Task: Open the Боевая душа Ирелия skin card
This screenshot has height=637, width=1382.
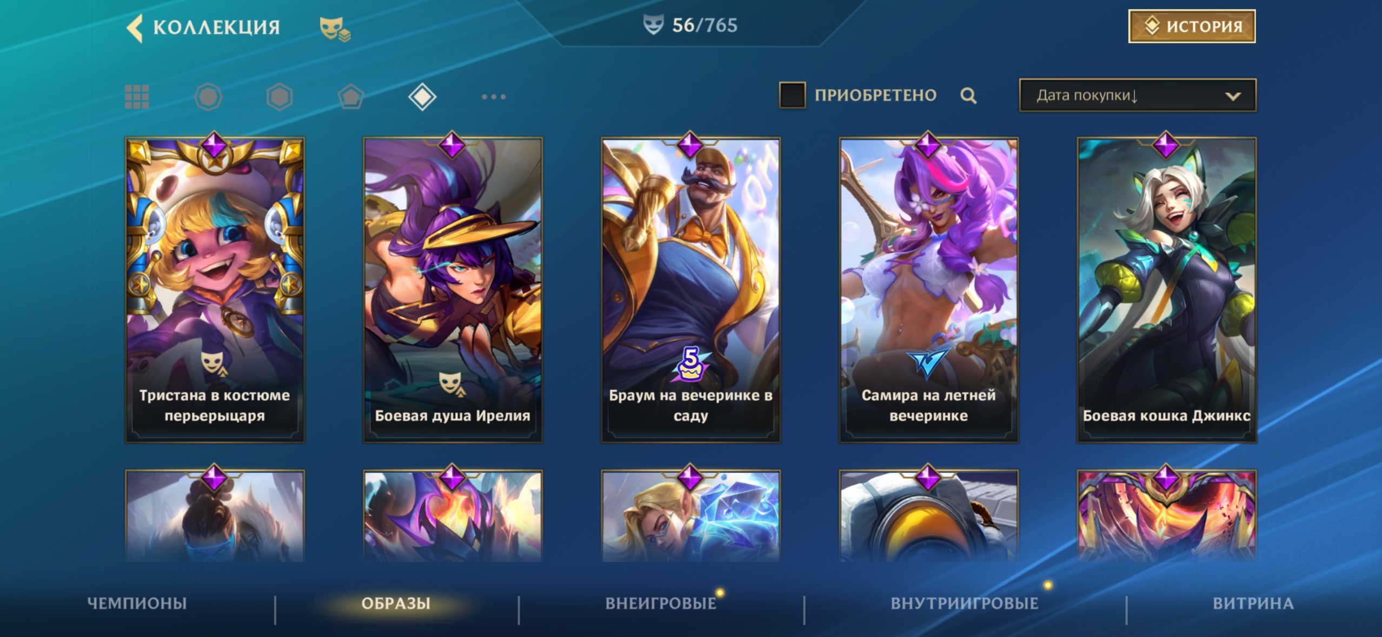Action: click(453, 290)
